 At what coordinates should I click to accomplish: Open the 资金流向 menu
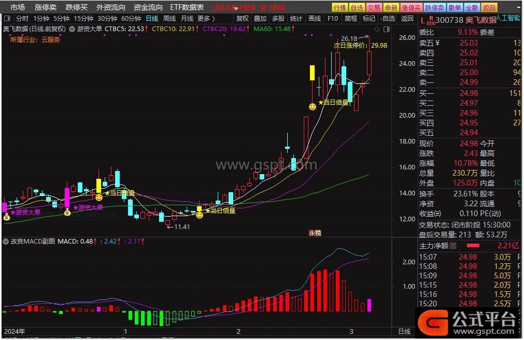[x=148, y=7]
